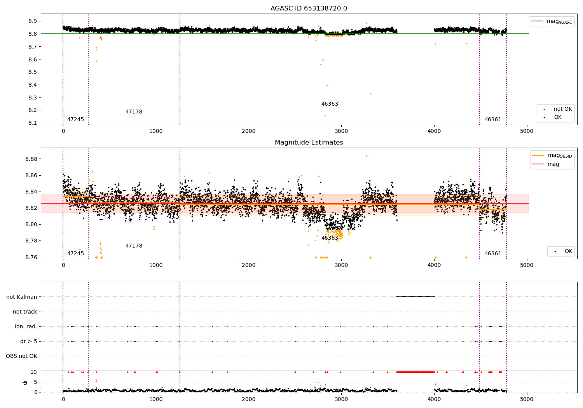Click OBSID label 46363 in top plot
The height and width of the screenshot is (408, 583).
[x=330, y=104]
